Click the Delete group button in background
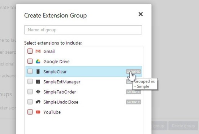 [183, 126]
